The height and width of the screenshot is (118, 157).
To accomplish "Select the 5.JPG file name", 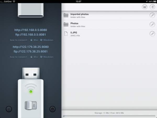I will point(74,33).
